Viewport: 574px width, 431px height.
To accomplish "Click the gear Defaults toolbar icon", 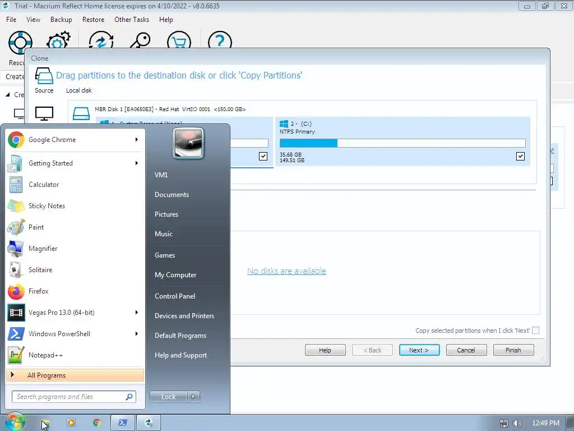I will pyautogui.click(x=58, y=40).
